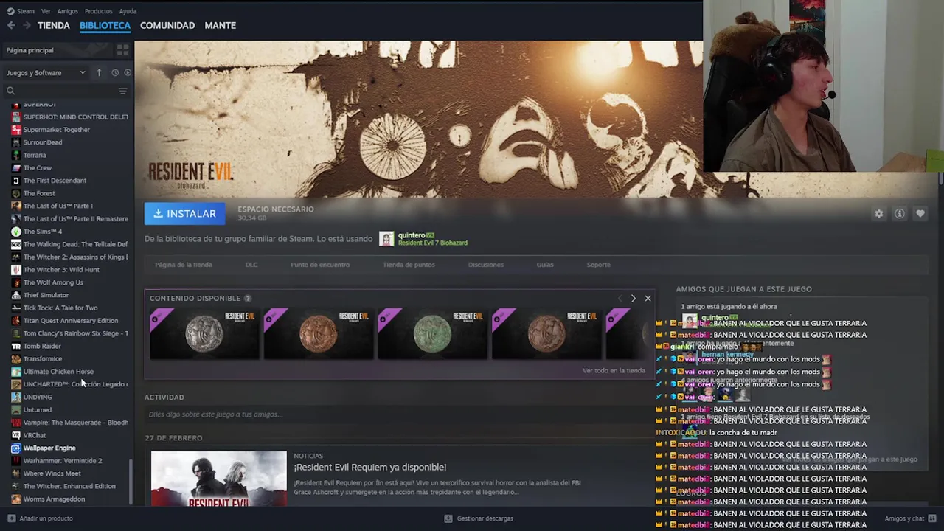
Task: Show next available content arrow
Action: [633, 298]
